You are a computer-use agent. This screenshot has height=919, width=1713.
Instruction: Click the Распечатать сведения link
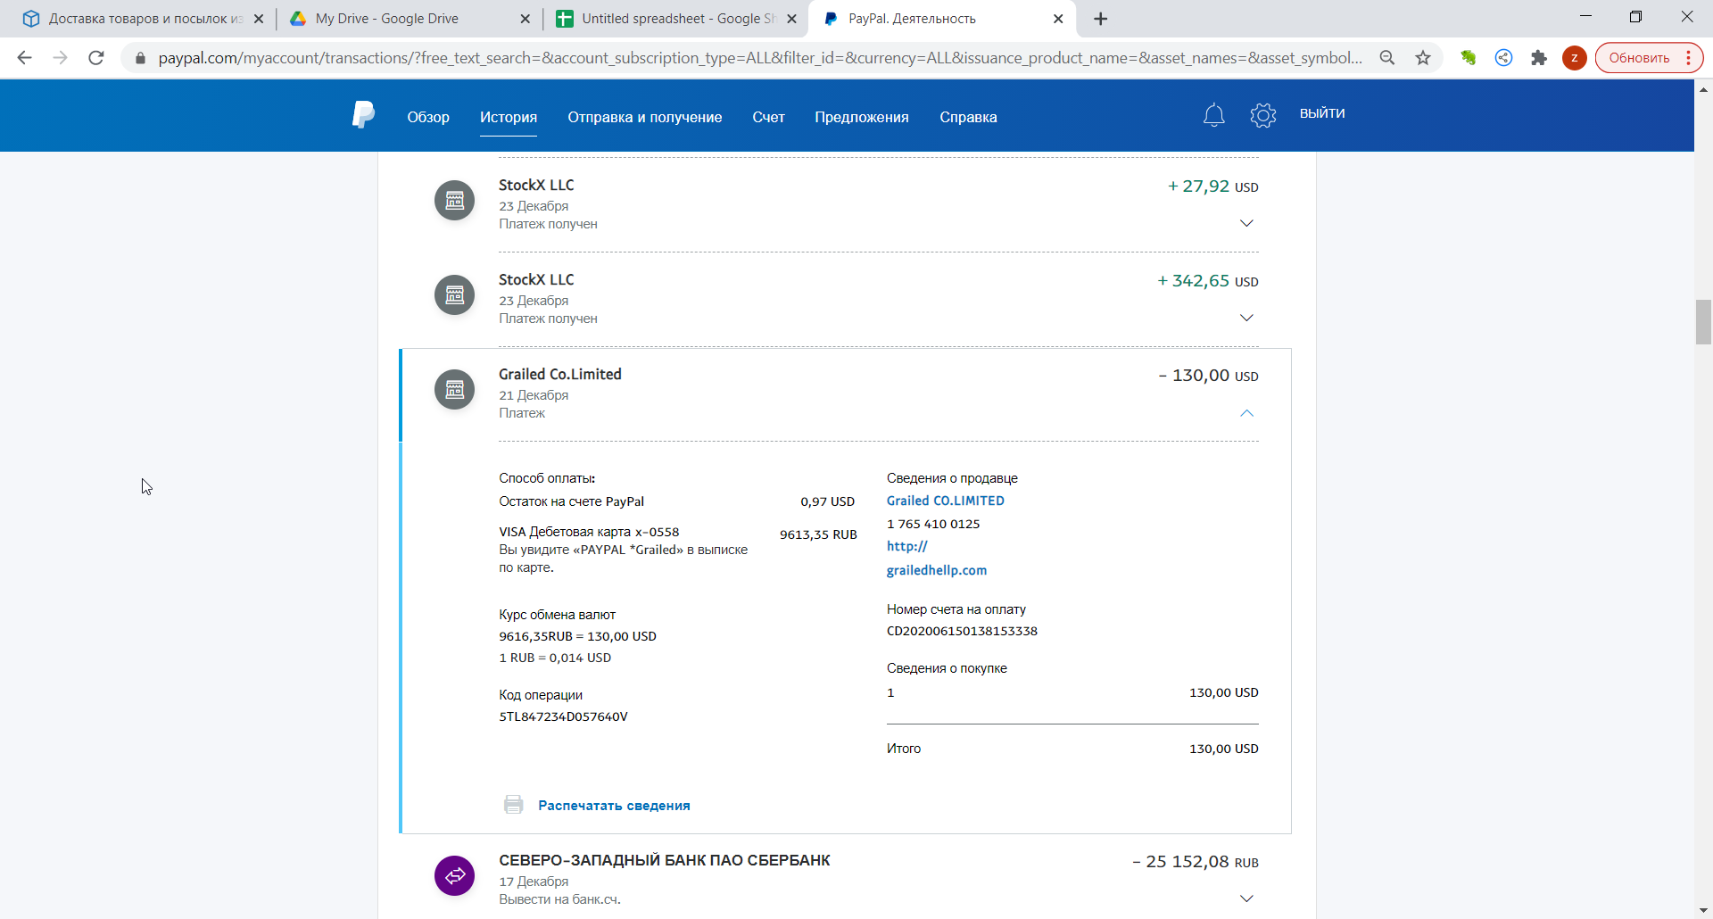click(x=614, y=806)
